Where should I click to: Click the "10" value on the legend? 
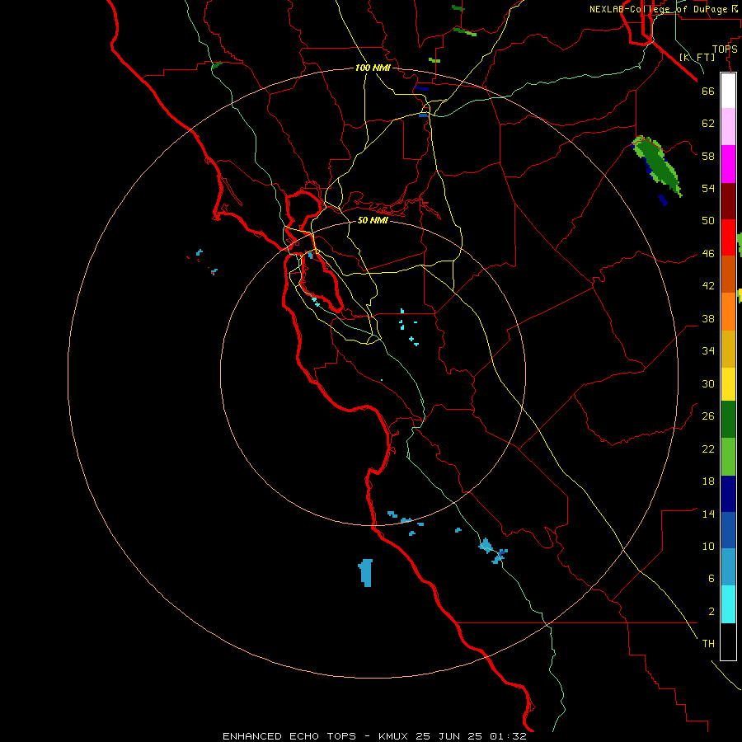[x=708, y=546]
